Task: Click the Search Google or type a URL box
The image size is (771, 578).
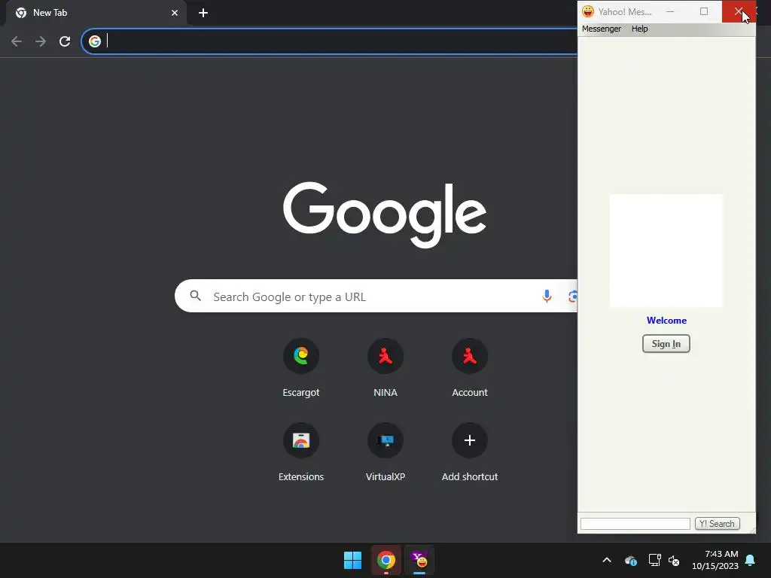Action: 376,296
